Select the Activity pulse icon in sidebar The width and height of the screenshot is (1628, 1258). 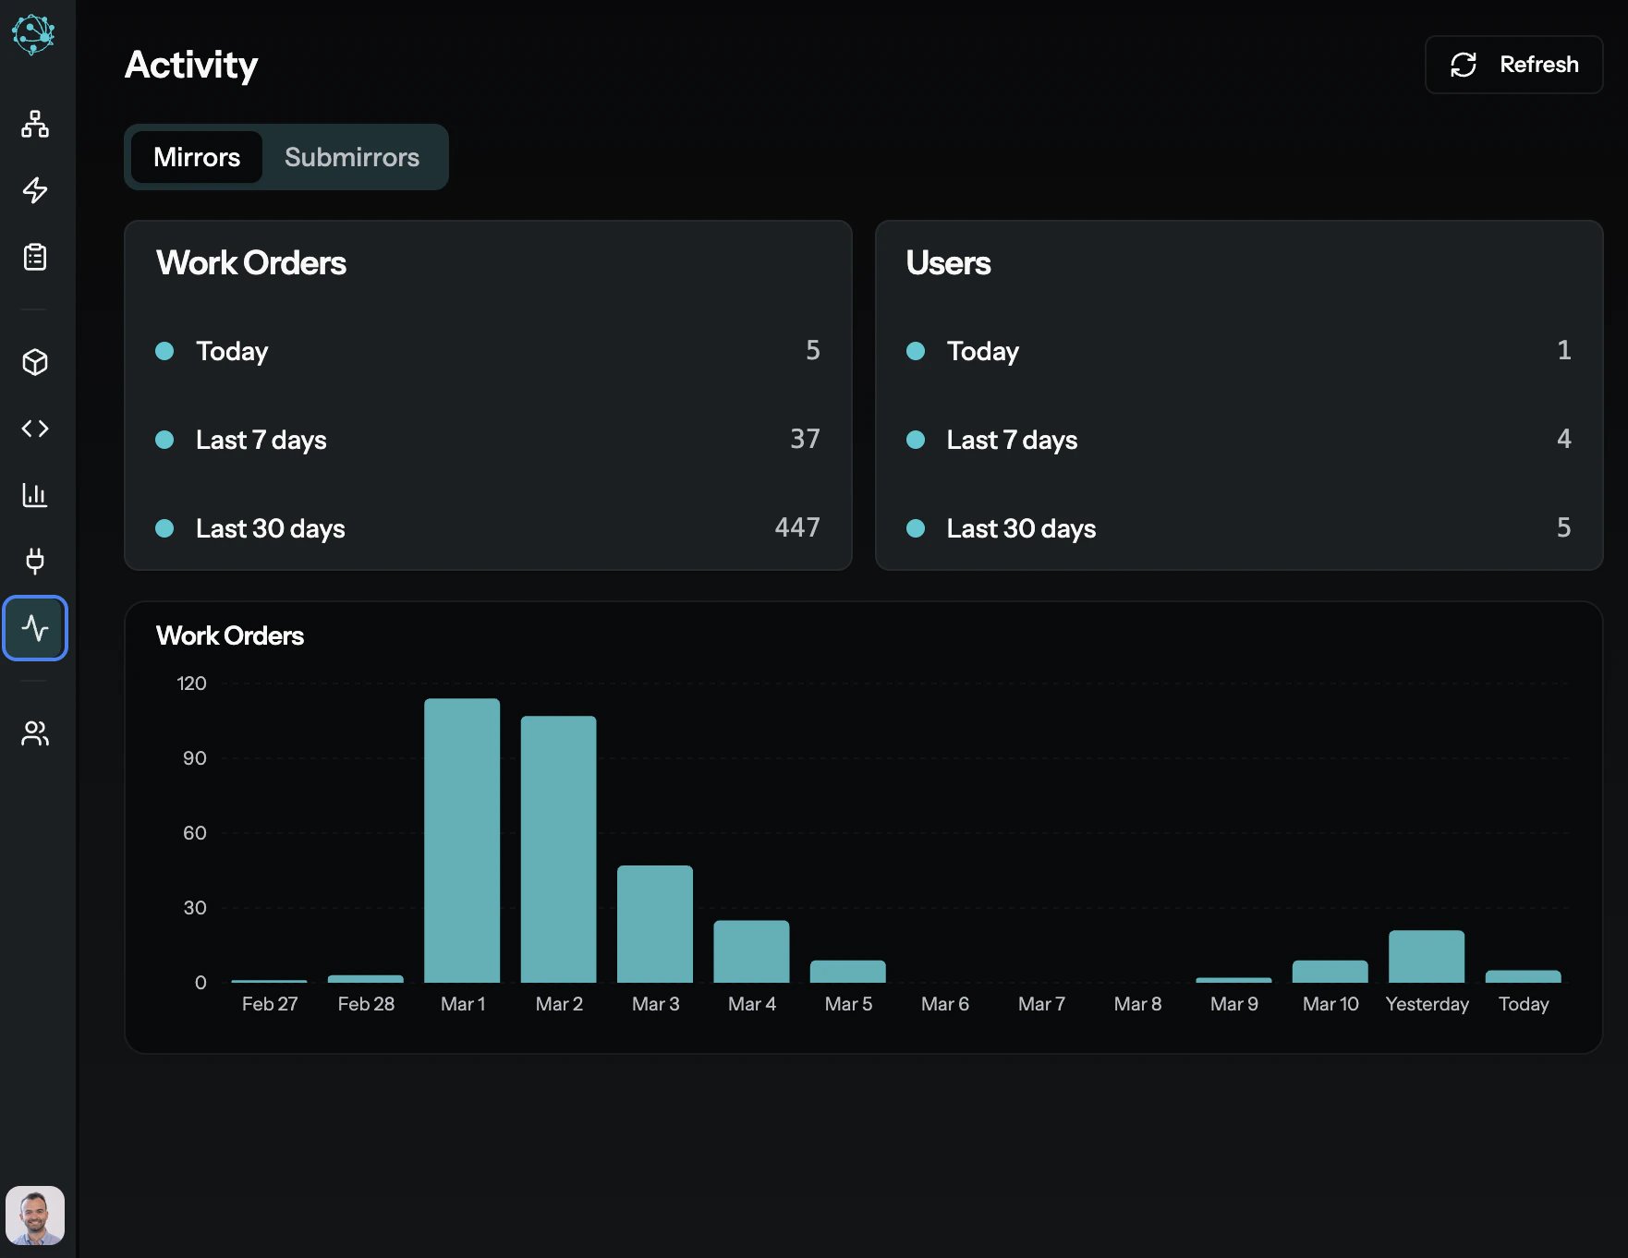[x=35, y=628]
